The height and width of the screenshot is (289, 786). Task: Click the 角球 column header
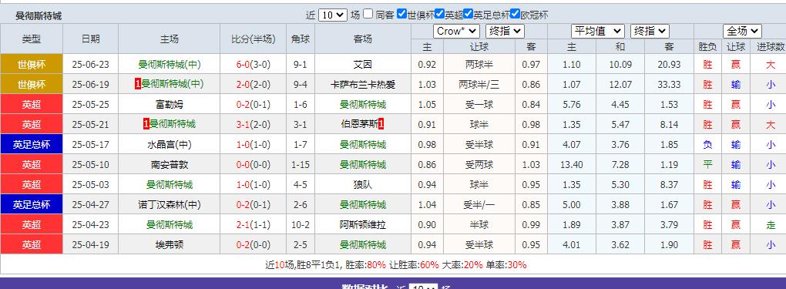[x=301, y=39]
